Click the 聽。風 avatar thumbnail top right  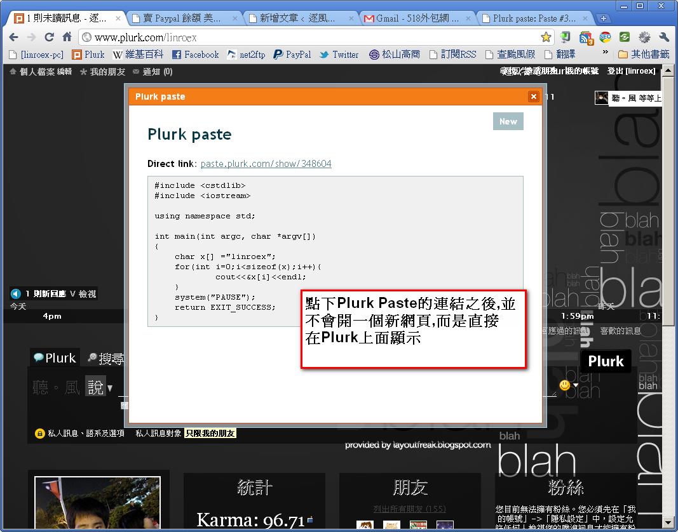click(x=602, y=98)
